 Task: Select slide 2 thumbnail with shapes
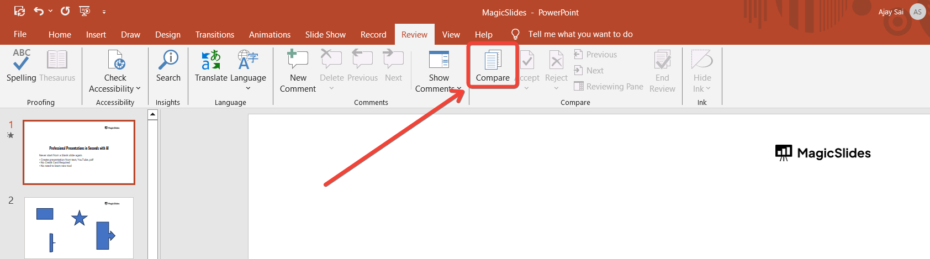tap(79, 228)
